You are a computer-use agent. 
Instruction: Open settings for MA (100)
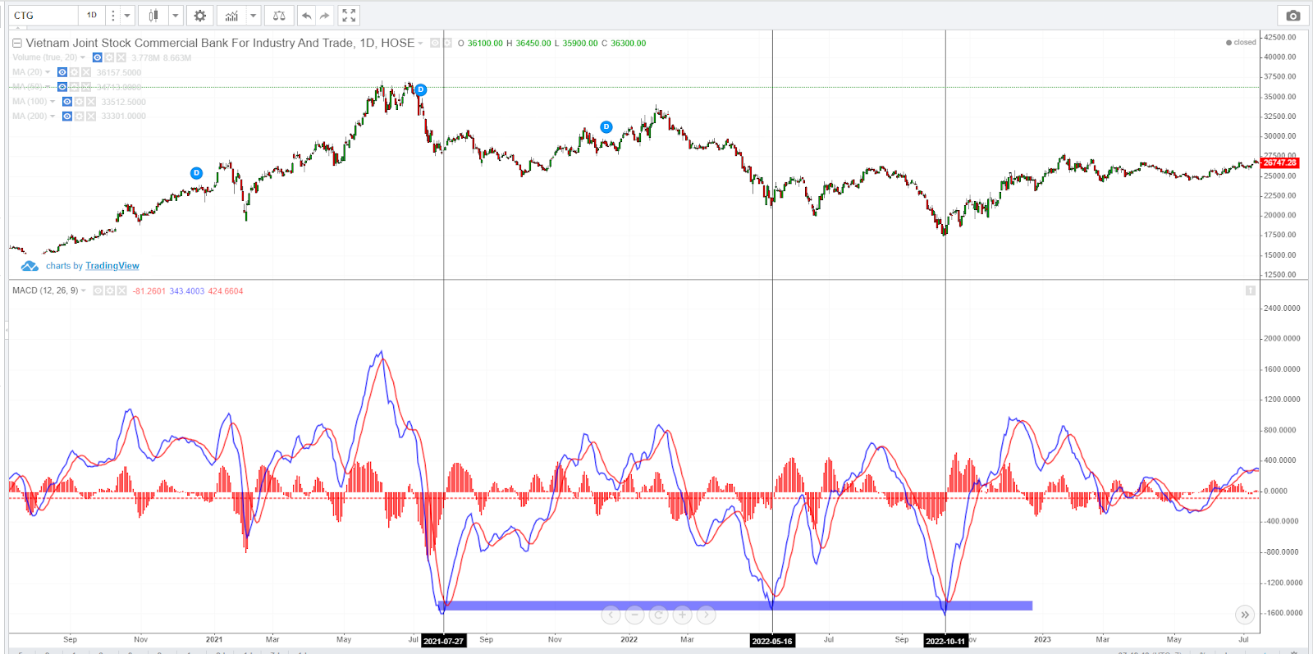pos(79,102)
